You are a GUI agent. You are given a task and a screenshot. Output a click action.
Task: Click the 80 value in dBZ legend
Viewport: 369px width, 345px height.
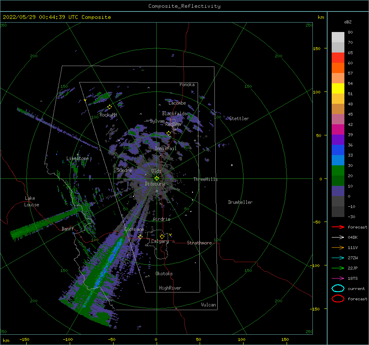pos(350,32)
